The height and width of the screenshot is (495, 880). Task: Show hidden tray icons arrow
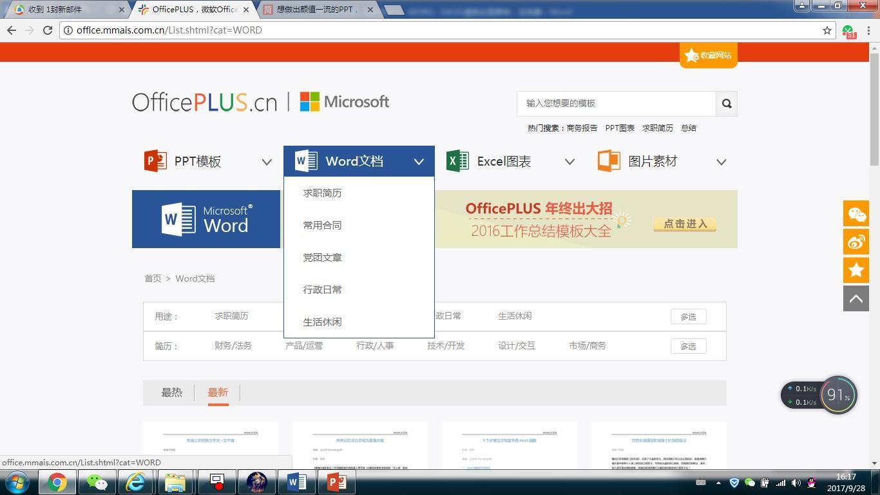718,483
